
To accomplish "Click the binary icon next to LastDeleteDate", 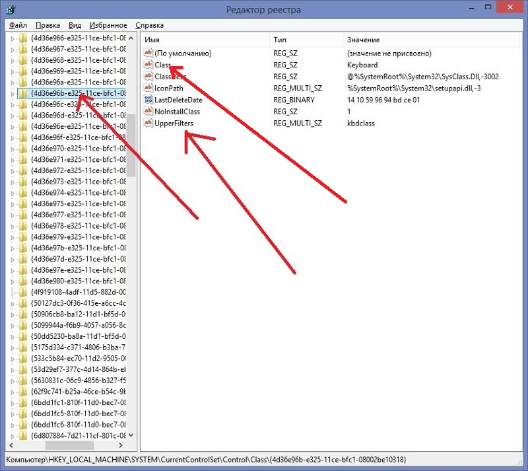I will [x=148, y=100].
